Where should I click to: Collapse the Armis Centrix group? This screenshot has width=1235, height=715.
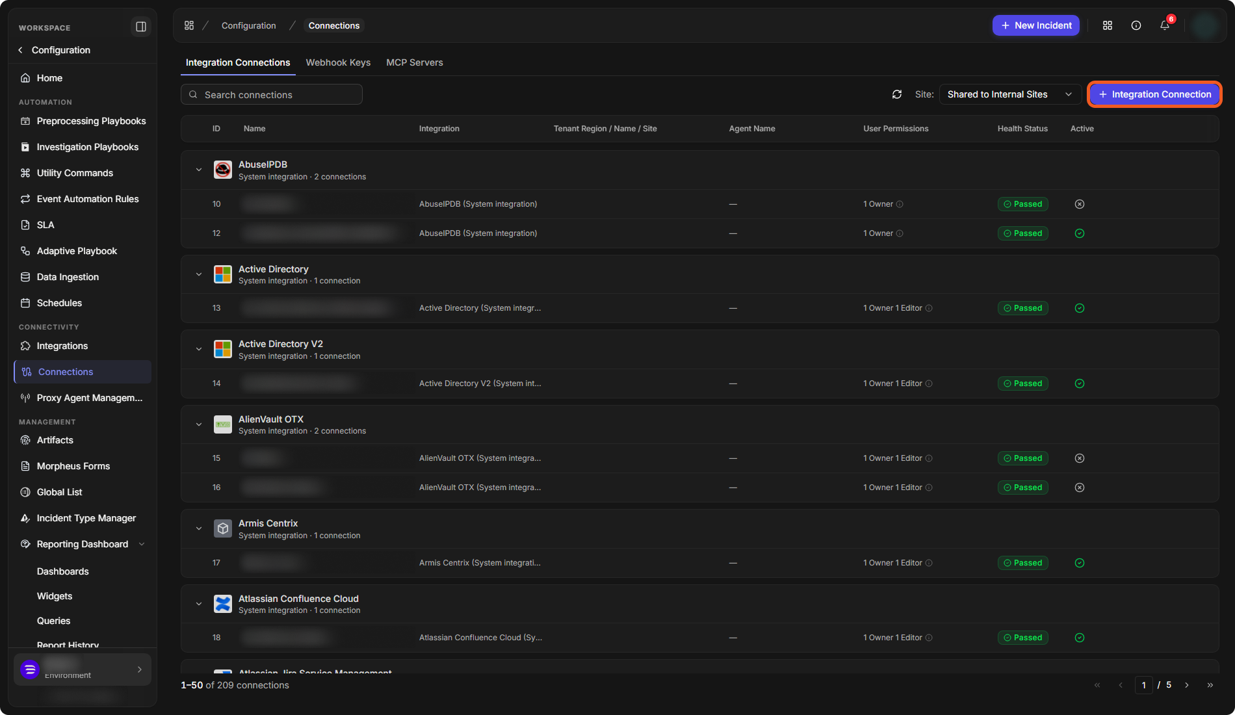coord(199,528)
